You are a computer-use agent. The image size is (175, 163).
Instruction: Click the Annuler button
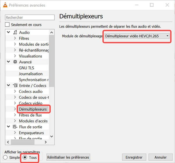tap(160, 157)
